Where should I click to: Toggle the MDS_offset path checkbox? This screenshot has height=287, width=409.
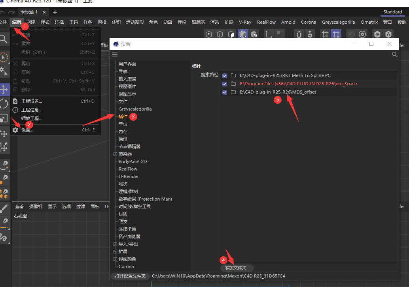pyautogui.click(x=224, y=92)
